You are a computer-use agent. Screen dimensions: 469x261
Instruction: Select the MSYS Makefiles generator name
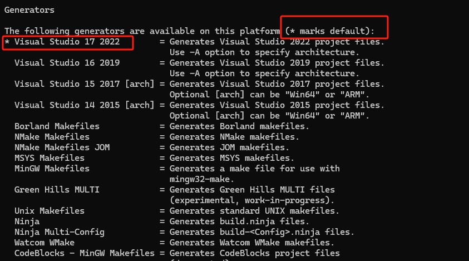coord(50,158)
